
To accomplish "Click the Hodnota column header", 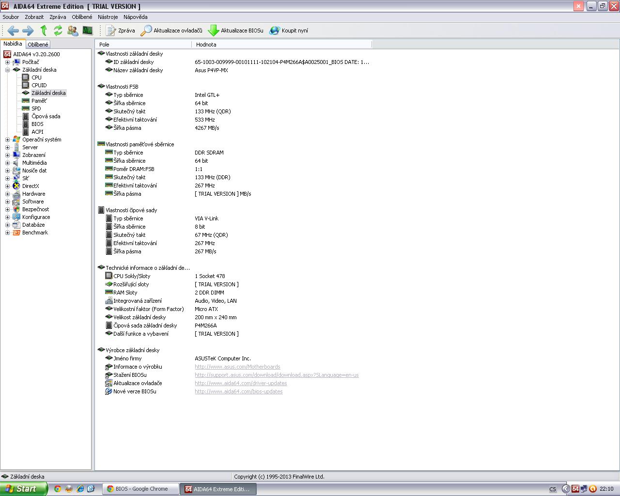I will point(282,45).
